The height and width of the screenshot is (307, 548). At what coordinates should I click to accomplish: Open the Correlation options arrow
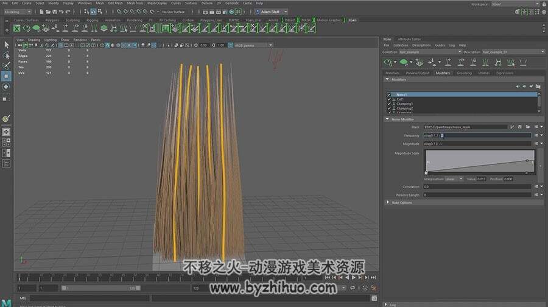click(541, 187)
